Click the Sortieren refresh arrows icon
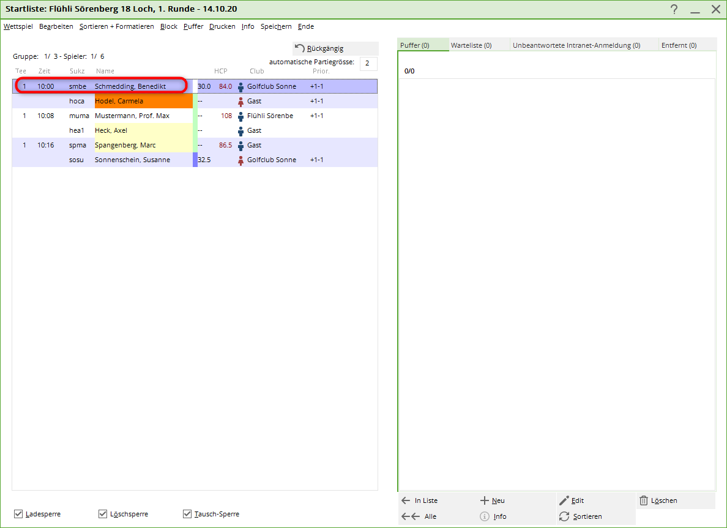Image resolution: width=727 pixels, height=528 pixels. 564,516
